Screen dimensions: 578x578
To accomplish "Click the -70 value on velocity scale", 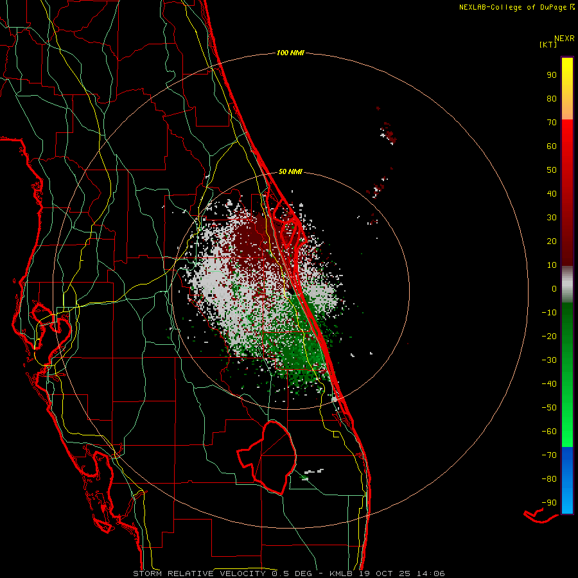I will click(549, 455).
